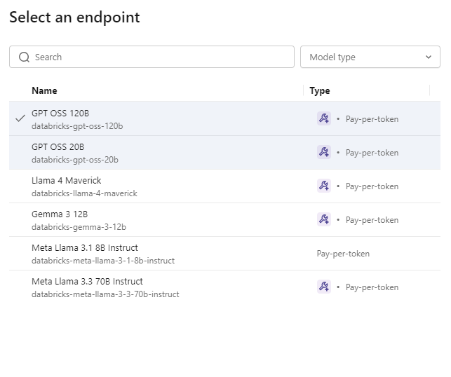Click databricks-gpt-oss-120b subtitle text

click(77, 126)
